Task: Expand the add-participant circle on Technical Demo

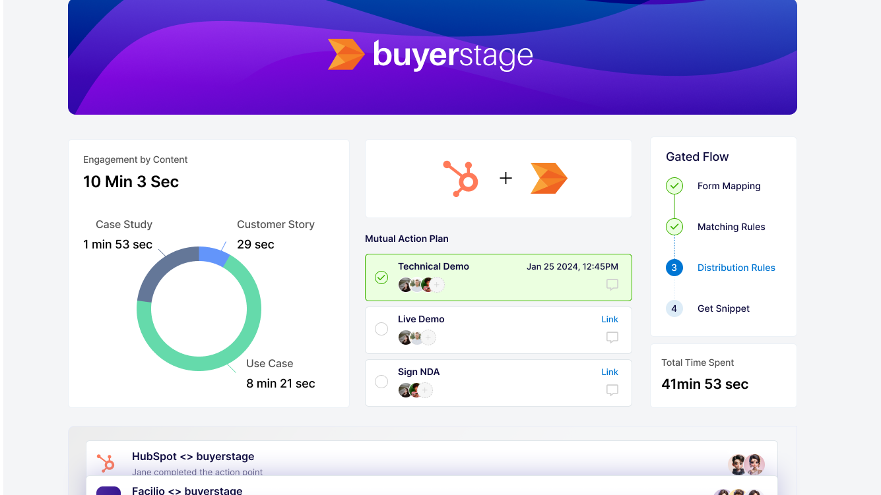Action: tap(438, 284)
